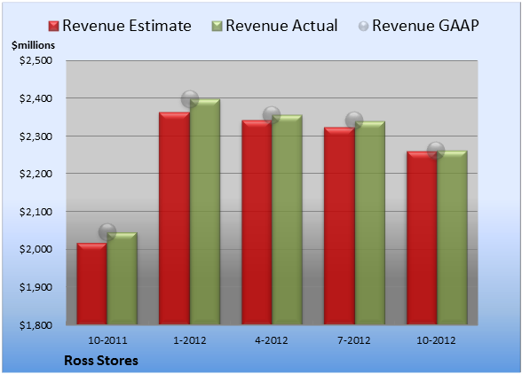Select the green actual bar for 10-2012

click(x=452, y=238)
